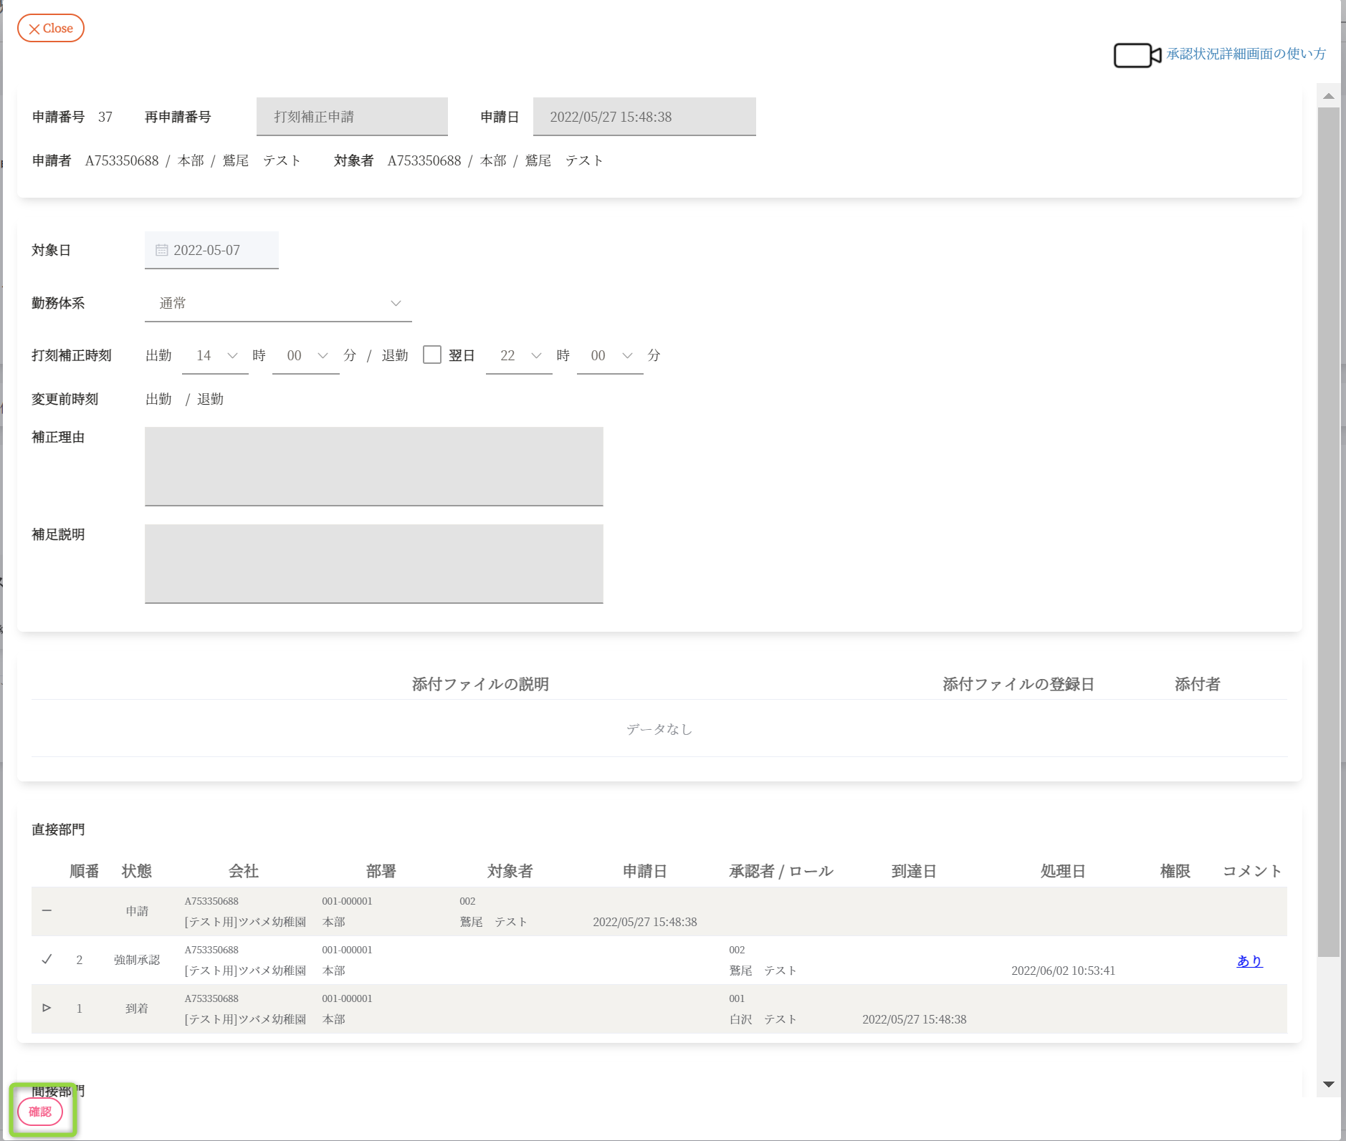Viewport: 1346px width, 1141px height.
Task: Open the あり comment link
Action: click(x=1249, y=961)
